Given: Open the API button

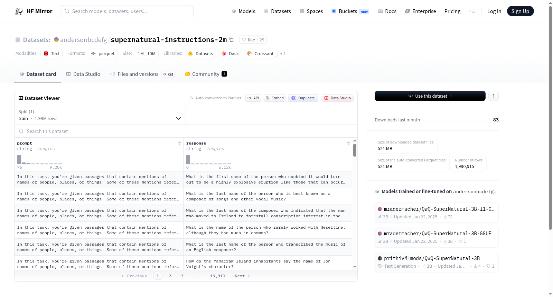Looking at the screenshot, I should 253,98.
